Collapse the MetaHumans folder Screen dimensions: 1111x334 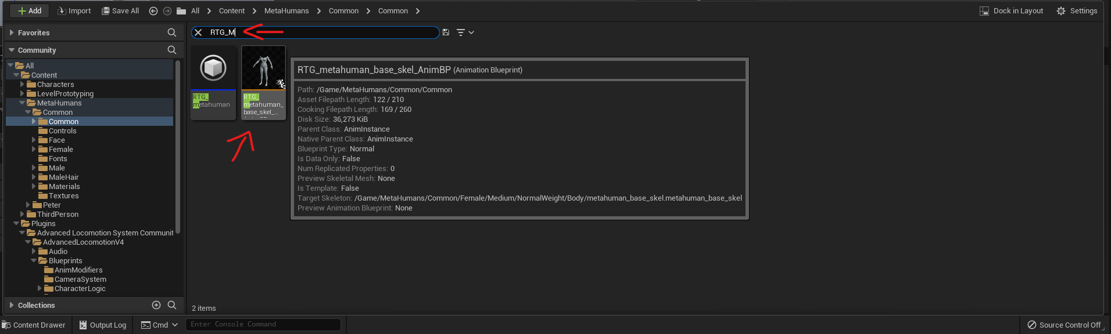coord(22,103)
